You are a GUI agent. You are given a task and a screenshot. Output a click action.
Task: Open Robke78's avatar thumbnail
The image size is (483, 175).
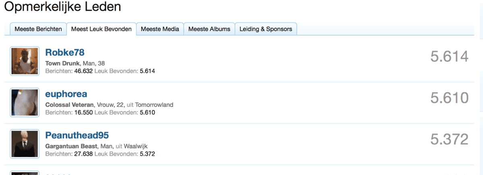pos(25,61)
